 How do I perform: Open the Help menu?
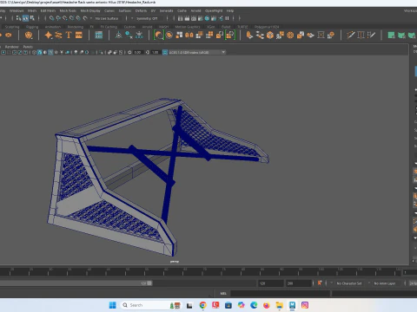[x=230, y=10]
